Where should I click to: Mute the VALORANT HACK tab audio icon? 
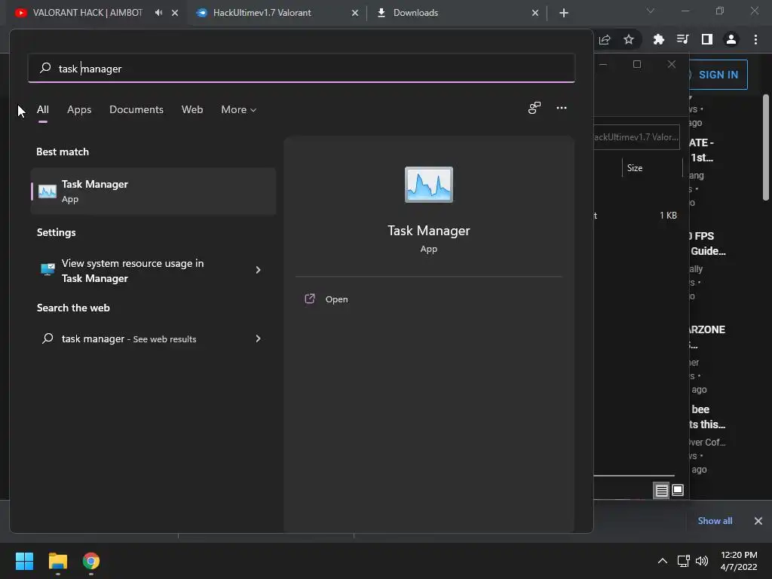tap(158, 13)
